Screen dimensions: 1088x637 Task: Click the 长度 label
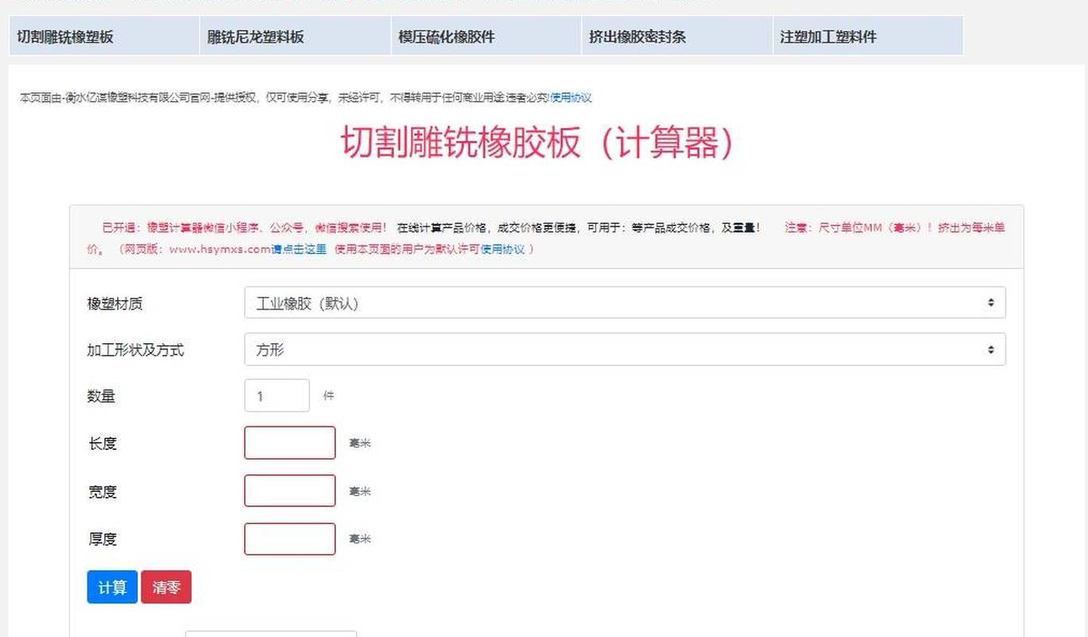pos(103,444)
